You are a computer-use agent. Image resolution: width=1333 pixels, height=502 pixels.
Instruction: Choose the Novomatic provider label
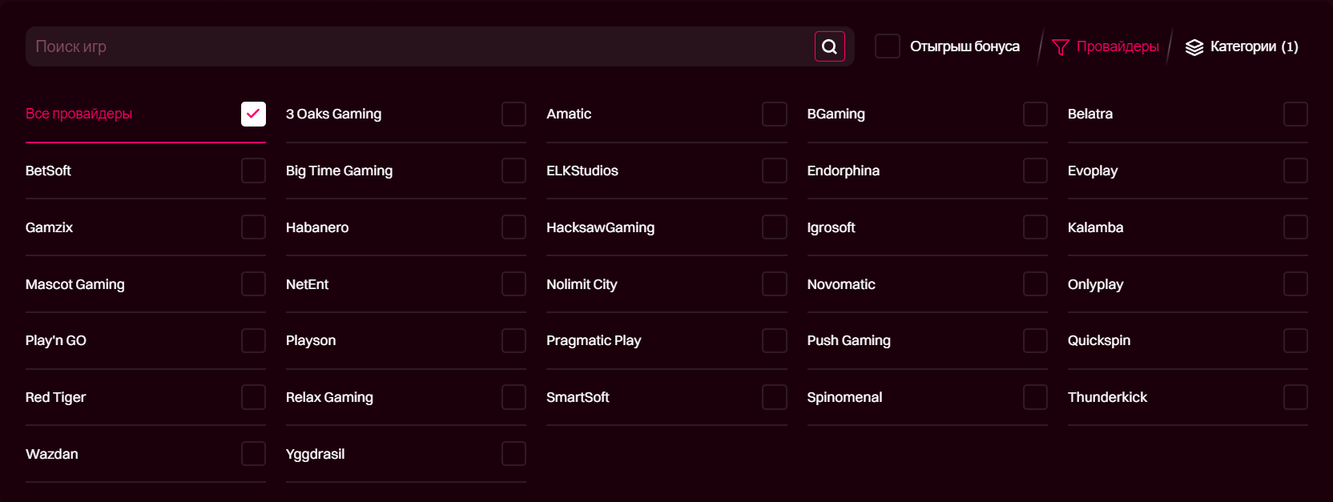click(841, 284)
